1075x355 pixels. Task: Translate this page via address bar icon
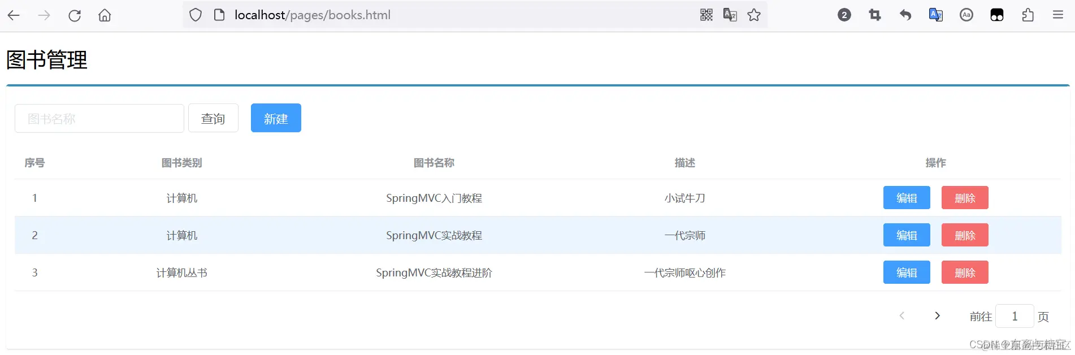click(730, 15)
